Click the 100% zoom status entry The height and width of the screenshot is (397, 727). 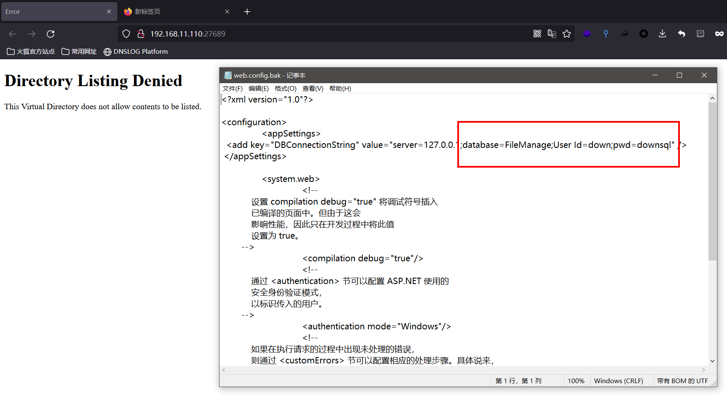click(x=576, y=381)
